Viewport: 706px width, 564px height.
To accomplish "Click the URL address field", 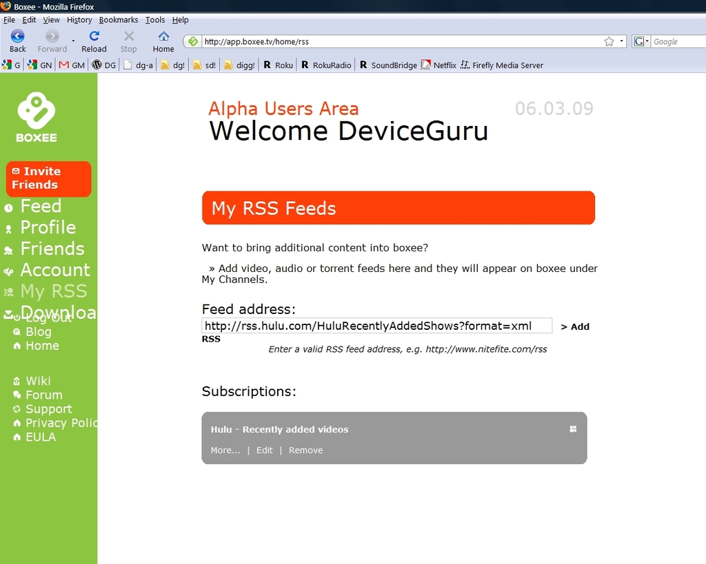I will 401,41.
